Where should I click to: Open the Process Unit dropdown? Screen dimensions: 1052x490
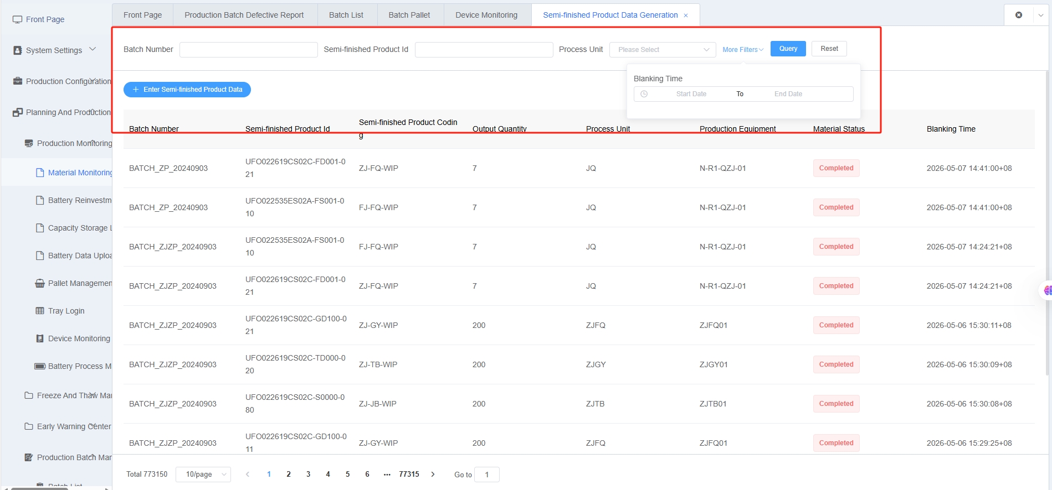click(x=663, y=50)
